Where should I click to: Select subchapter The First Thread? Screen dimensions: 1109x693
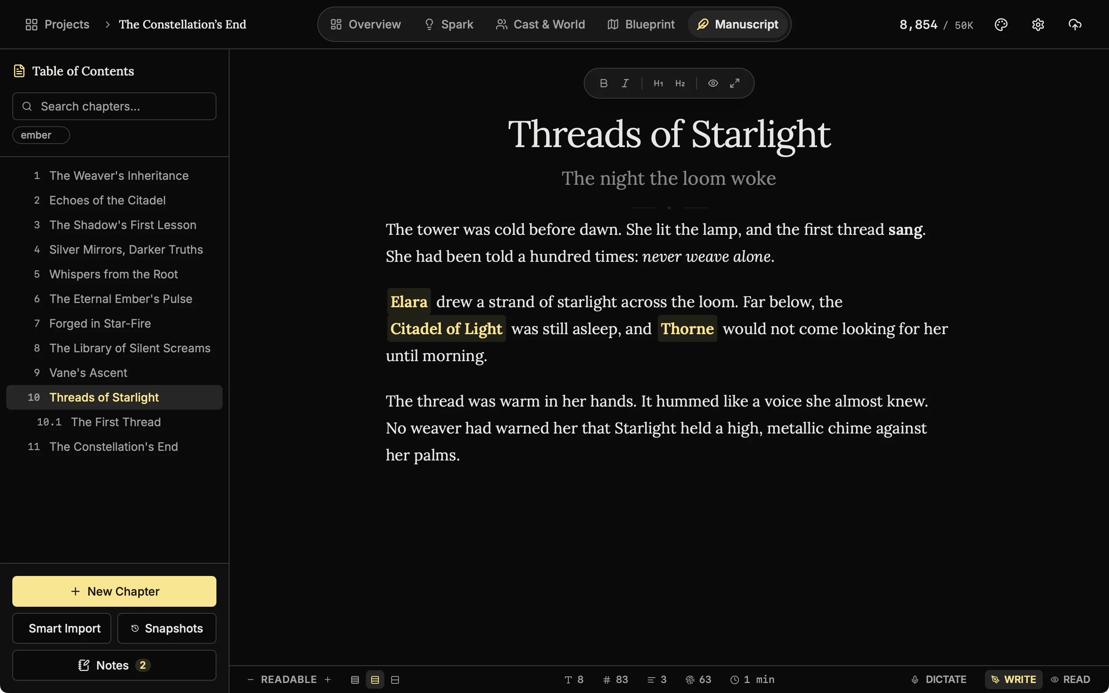coord(114,422)
